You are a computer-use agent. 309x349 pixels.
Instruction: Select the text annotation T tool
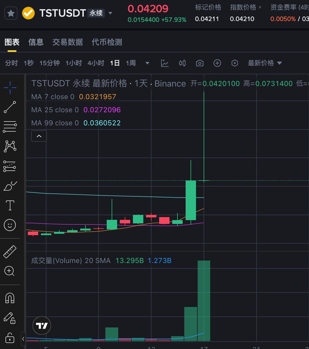10,205
